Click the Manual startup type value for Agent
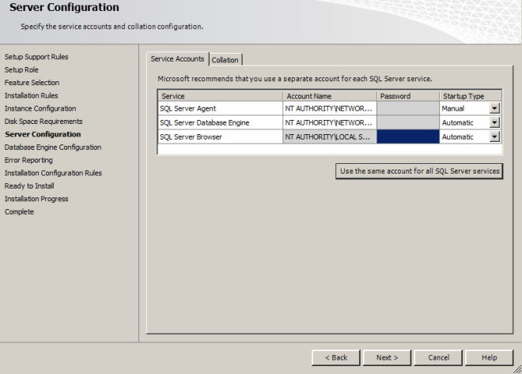 [453, 109]
